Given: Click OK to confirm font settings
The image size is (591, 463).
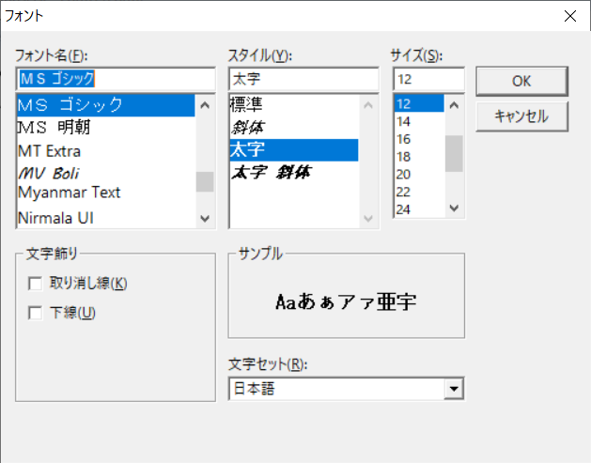Looking at the screenshot, I should pos(521,81).
